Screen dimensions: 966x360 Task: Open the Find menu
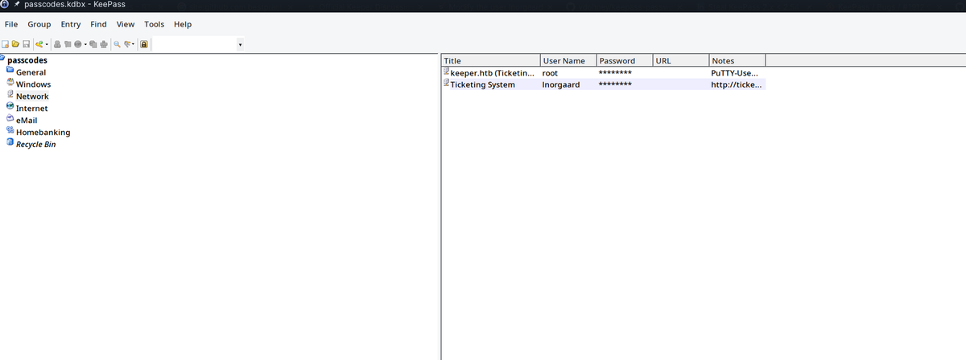click(x=98, y=24)
